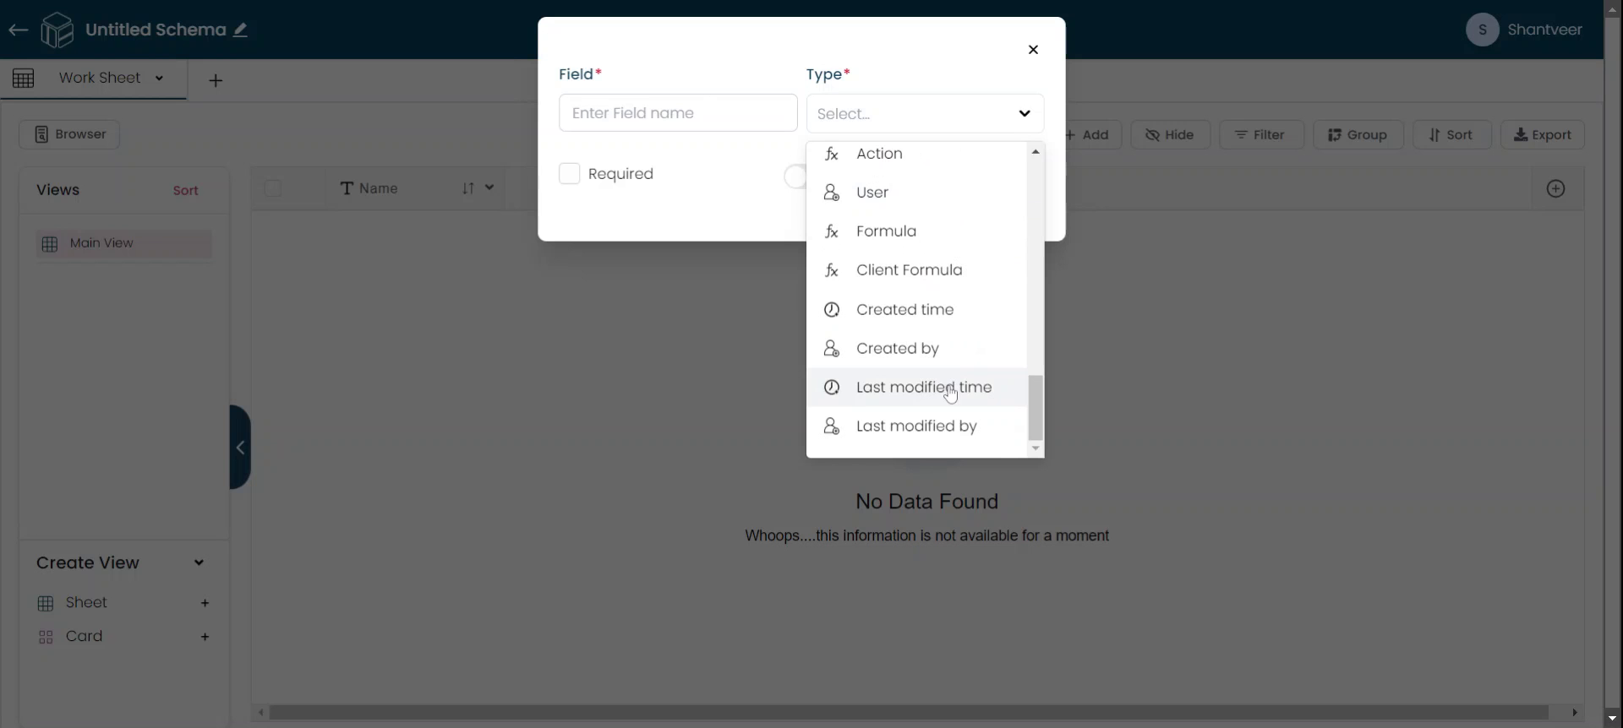Toggle the switch next to Required
1623x728 pixels.
[795, 176]
